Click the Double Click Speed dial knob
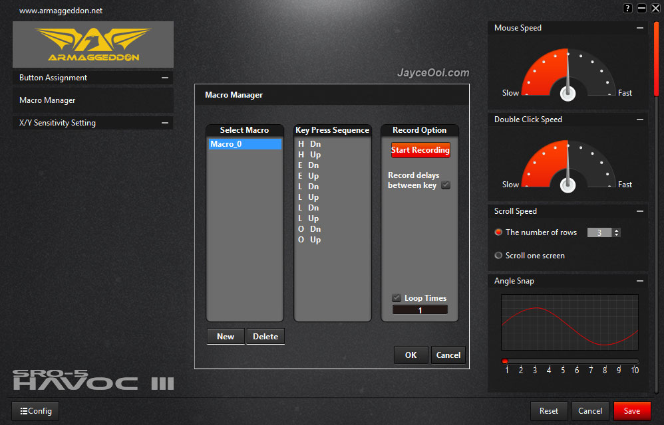664x425 pixels. pos(568,185)
